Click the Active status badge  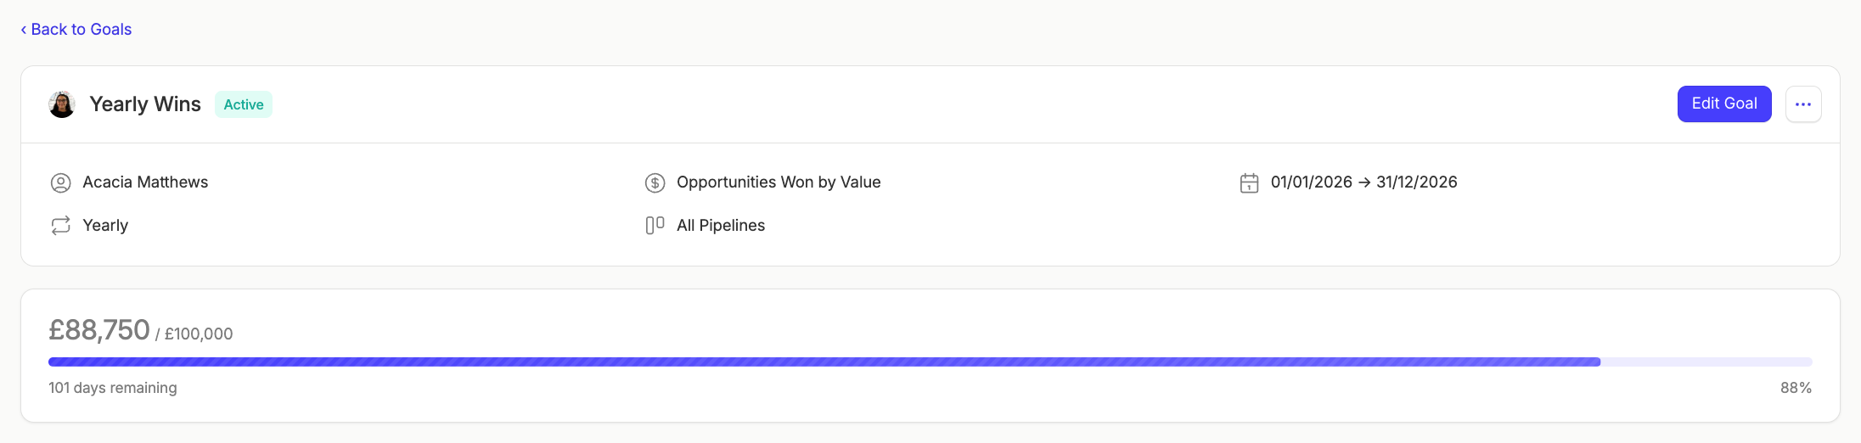pyautogui.click(x=244, y=104)
